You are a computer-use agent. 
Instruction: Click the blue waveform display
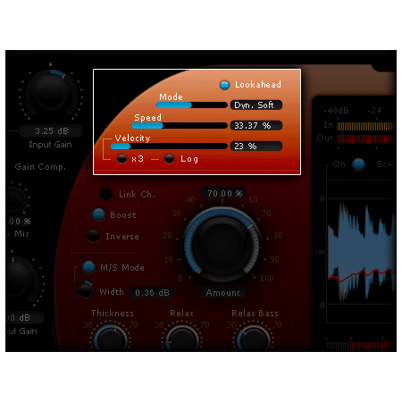coord(362,252)
